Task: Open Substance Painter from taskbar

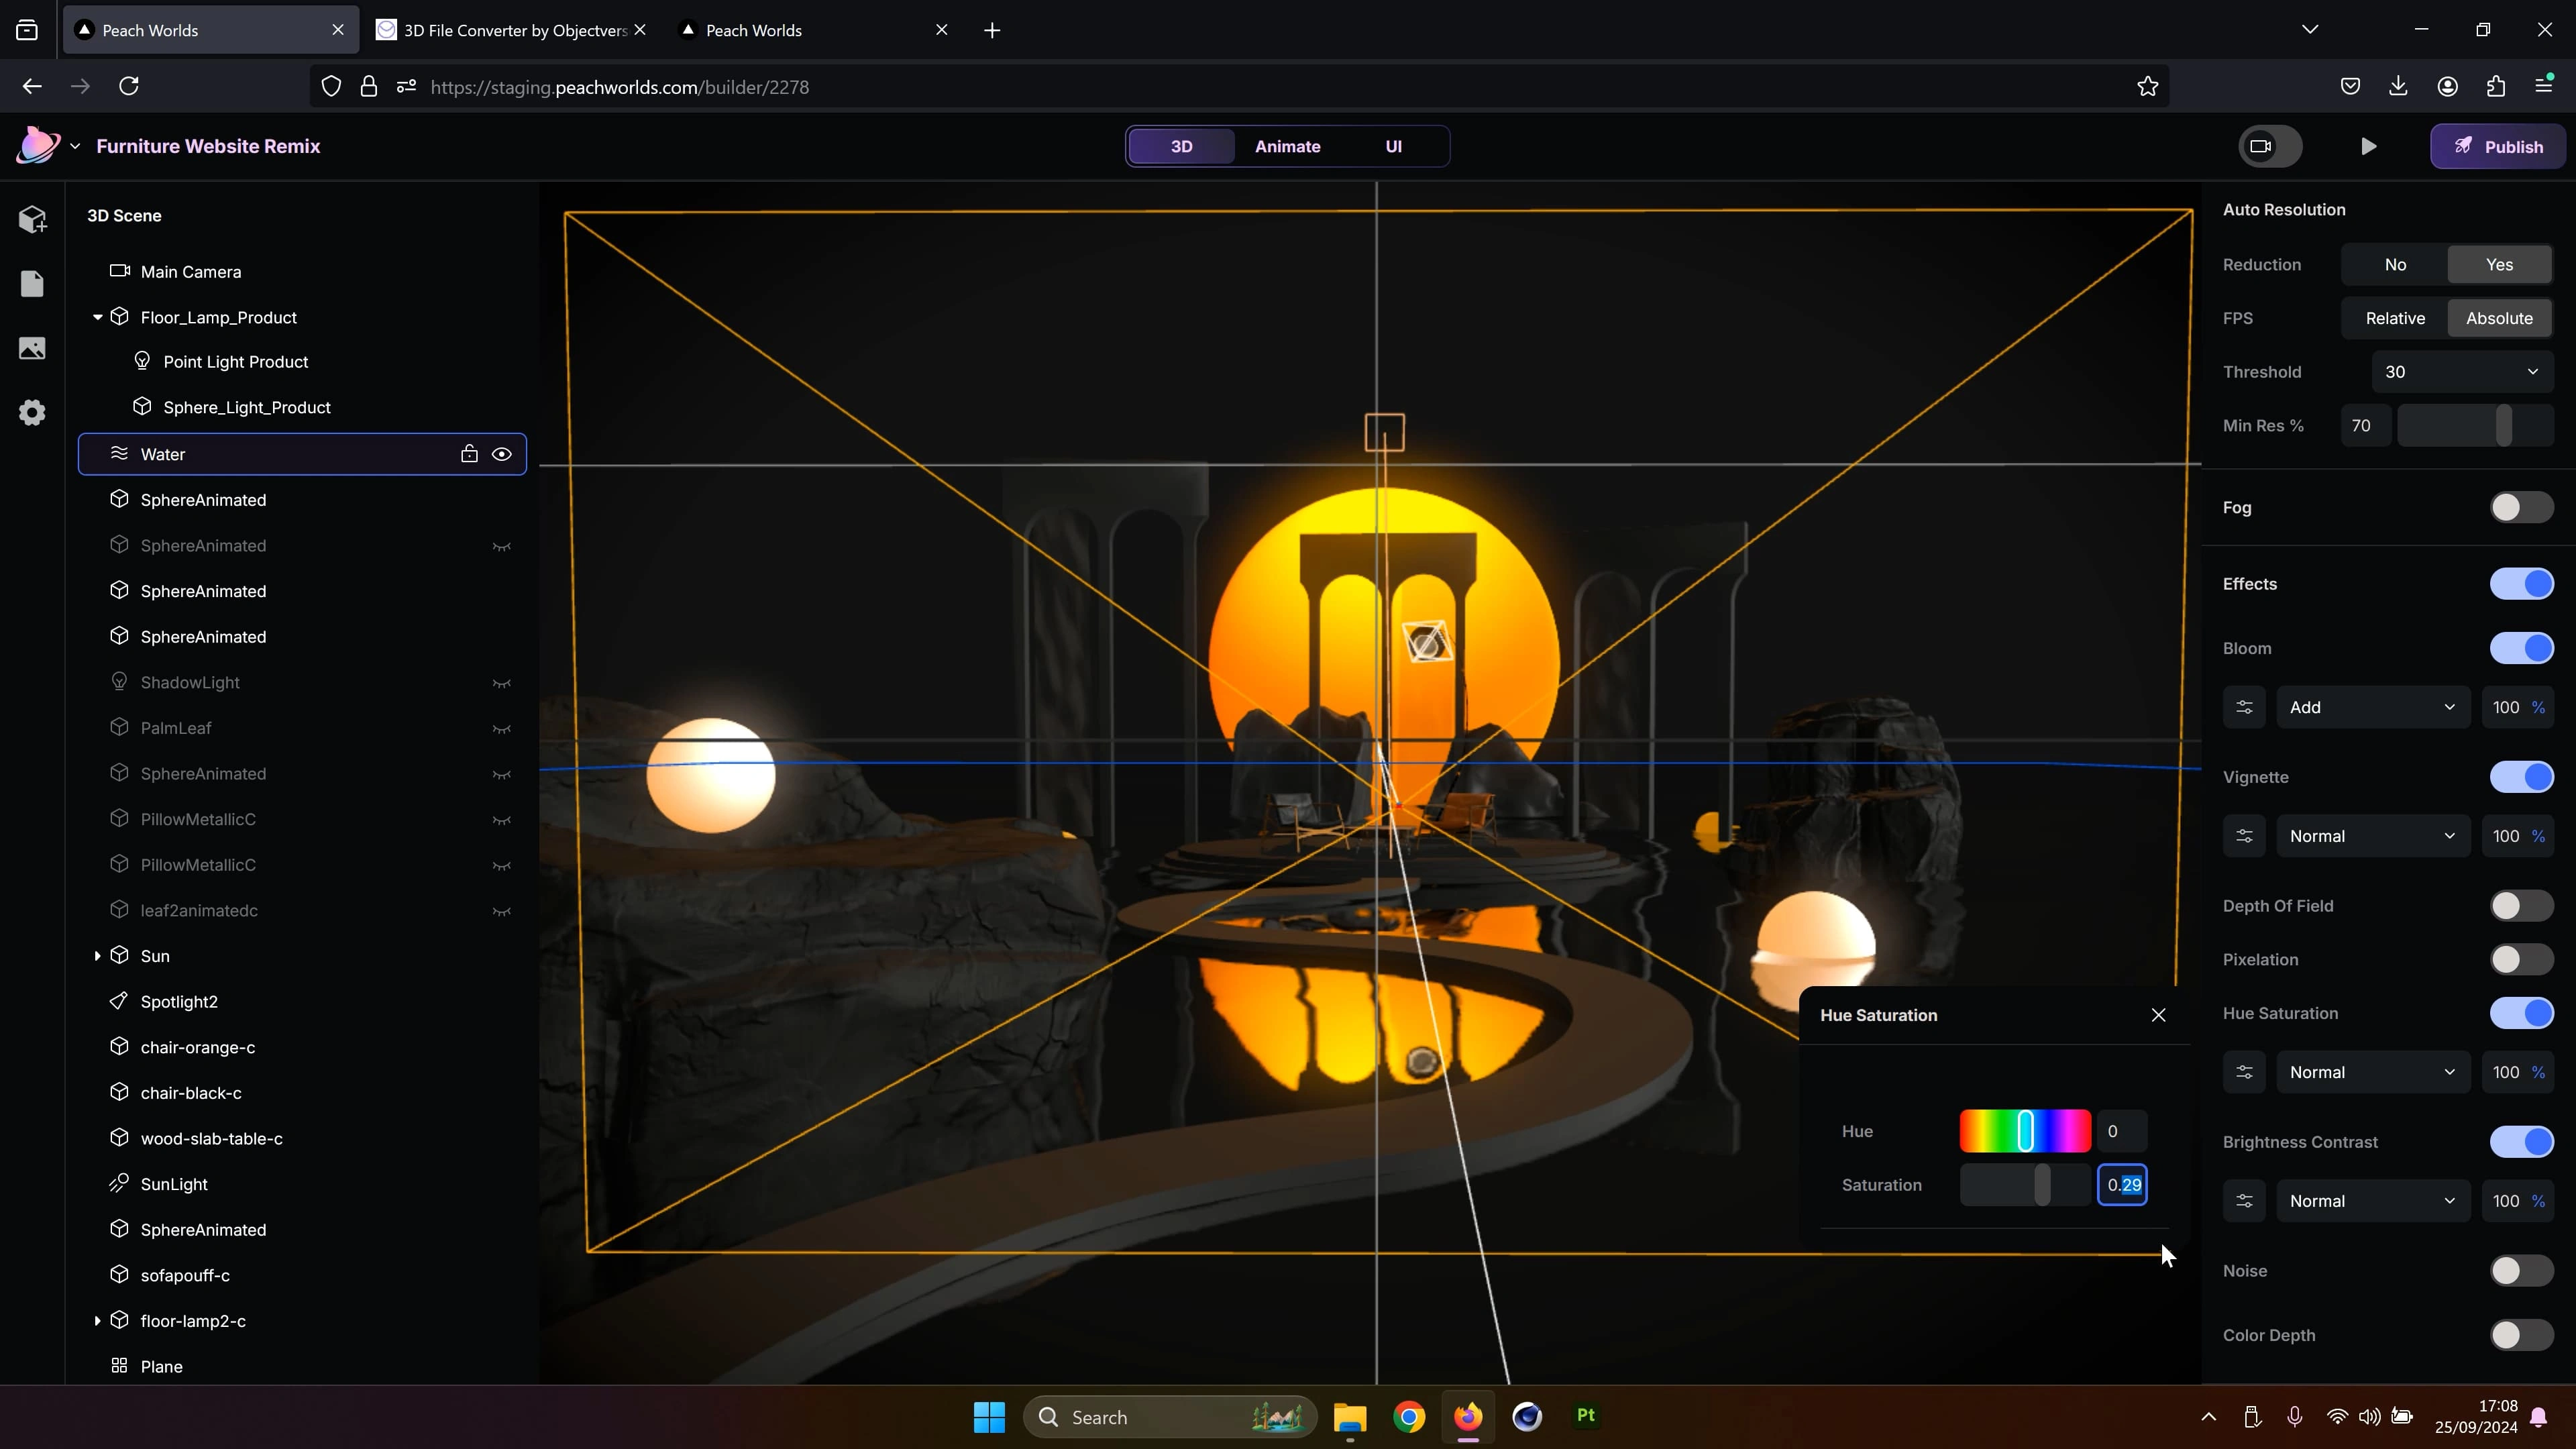Action: pos(1586,1417)
